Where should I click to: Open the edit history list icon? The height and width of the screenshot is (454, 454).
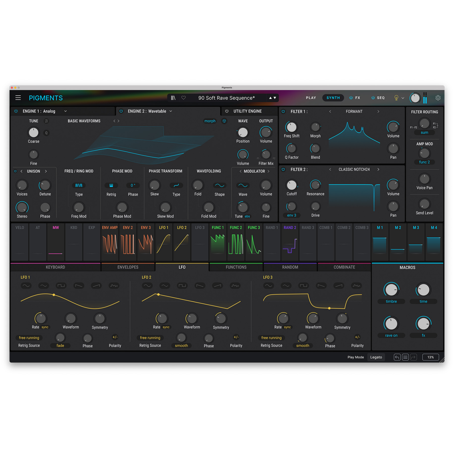tap(405, 357)
